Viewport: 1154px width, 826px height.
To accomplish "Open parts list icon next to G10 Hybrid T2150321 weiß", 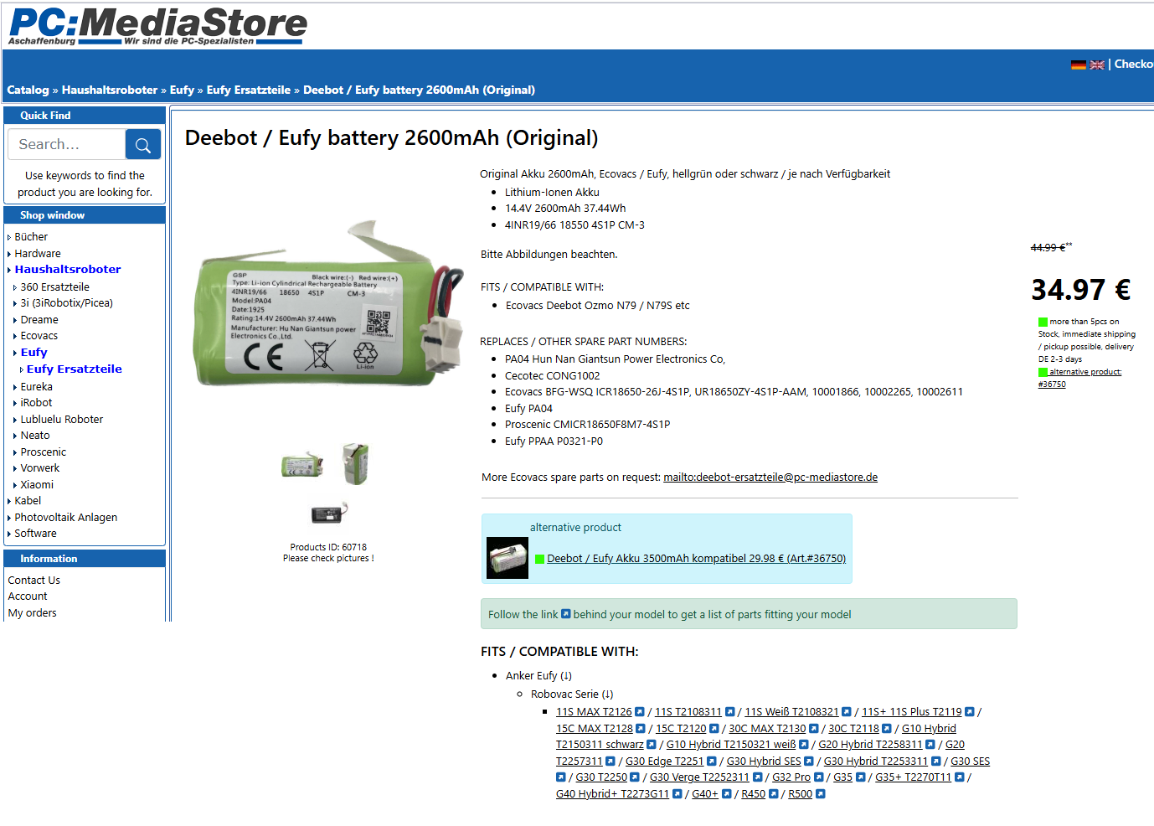I will coord(804,745).
